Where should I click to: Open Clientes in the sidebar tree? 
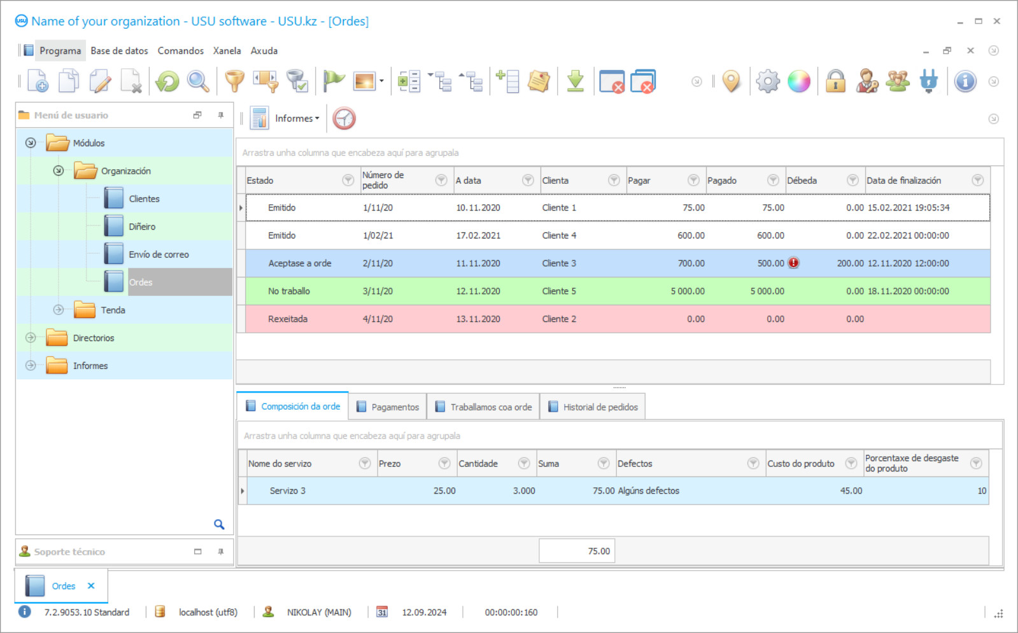point(144,198)
